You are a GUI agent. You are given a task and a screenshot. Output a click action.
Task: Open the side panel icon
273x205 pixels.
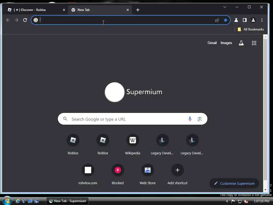tap(245, 20)
